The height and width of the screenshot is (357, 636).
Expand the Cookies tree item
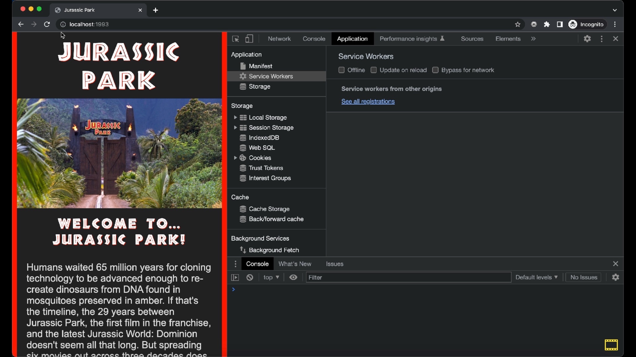(x=235, y=158)
